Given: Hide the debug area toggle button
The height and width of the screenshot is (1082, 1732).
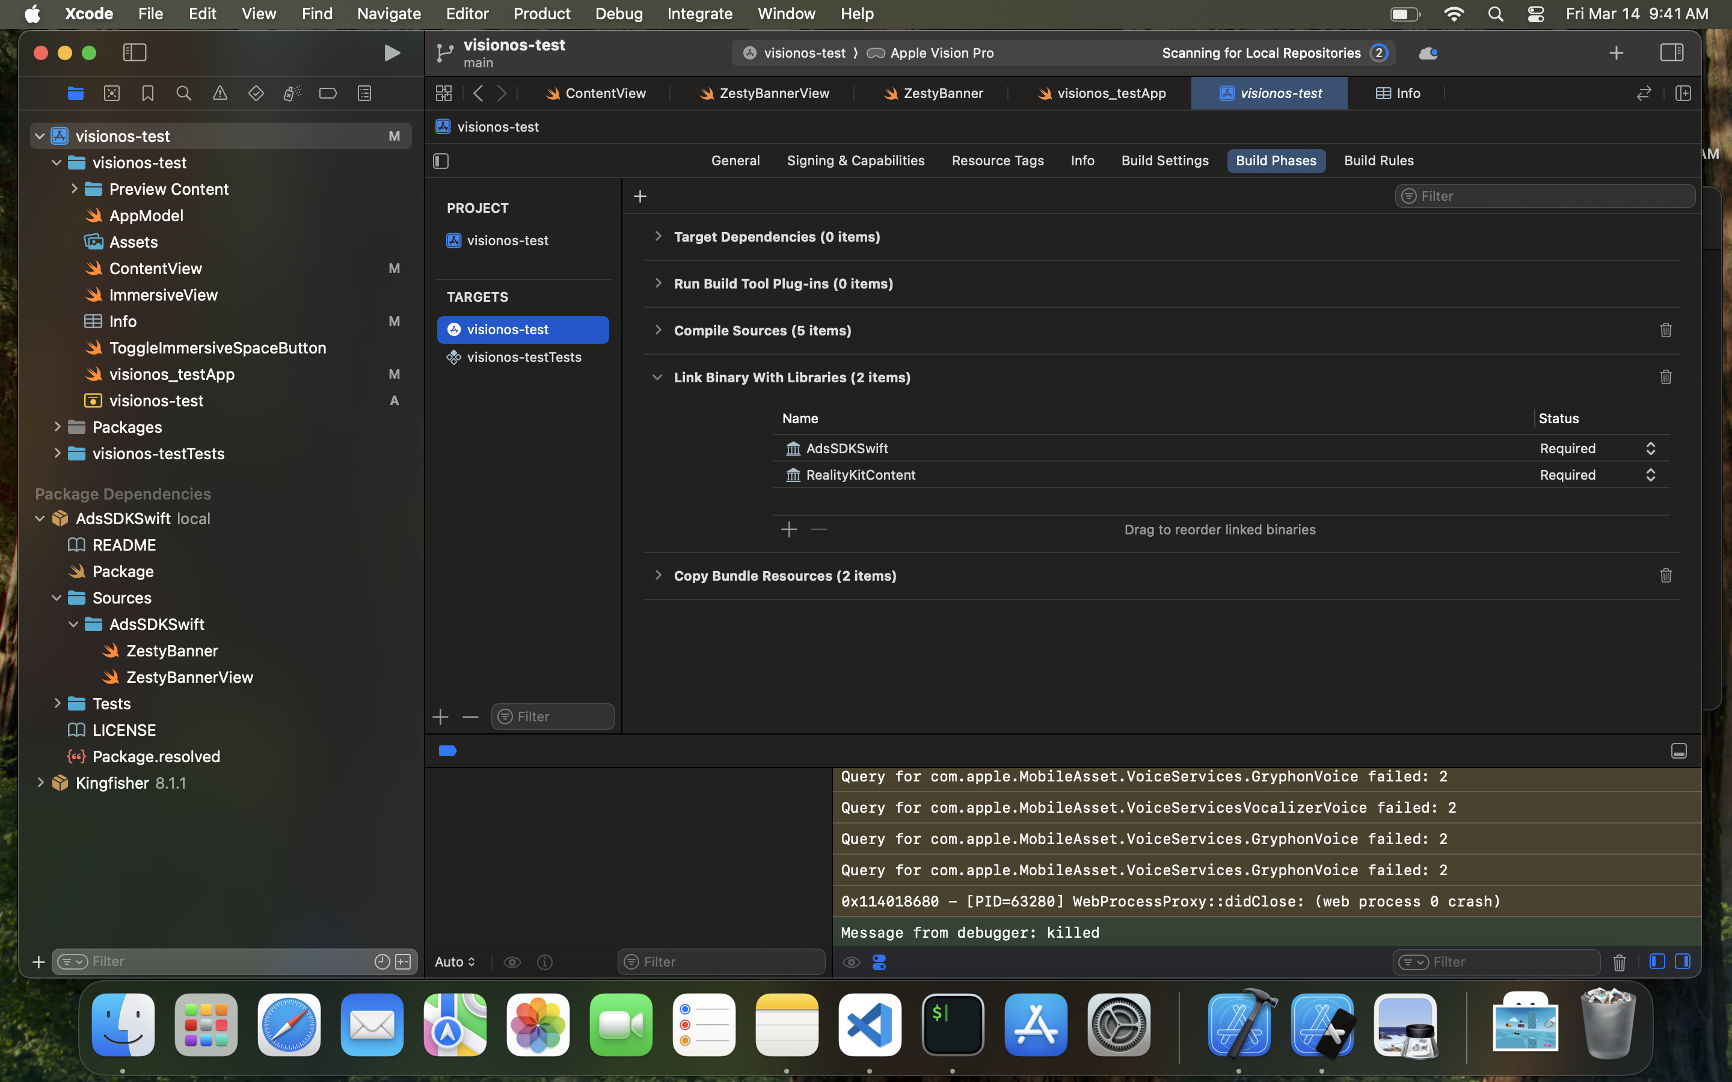Looking at the screenshot, I should tap(1678, 751).
